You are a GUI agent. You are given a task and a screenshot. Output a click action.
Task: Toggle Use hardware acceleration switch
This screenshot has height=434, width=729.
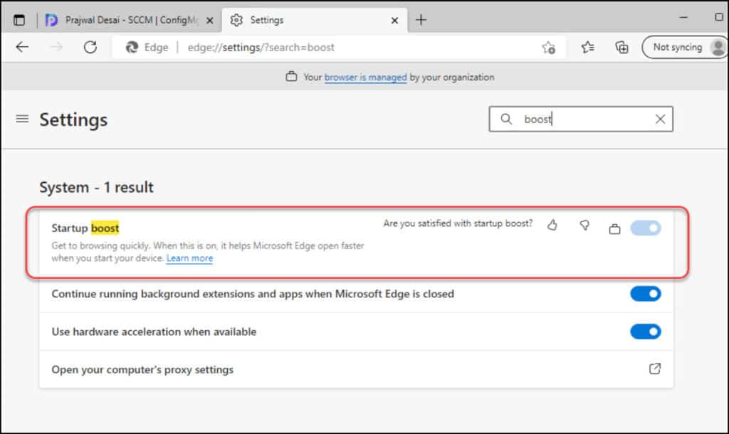click(x=645, y=332)
